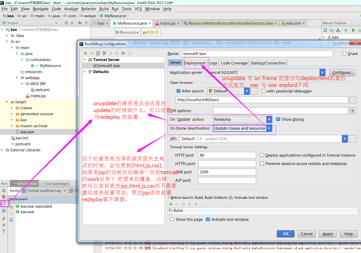The width and height of the screenshot is (361, 253).
Task: Open Application server dropdown
Action: pos(322,73)
